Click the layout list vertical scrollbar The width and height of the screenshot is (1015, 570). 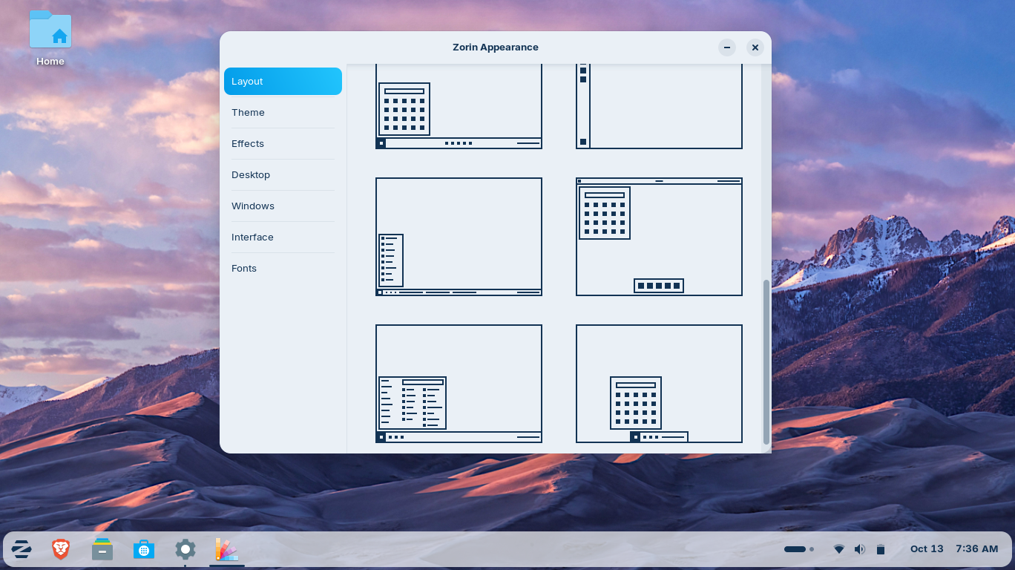point(766,362)
